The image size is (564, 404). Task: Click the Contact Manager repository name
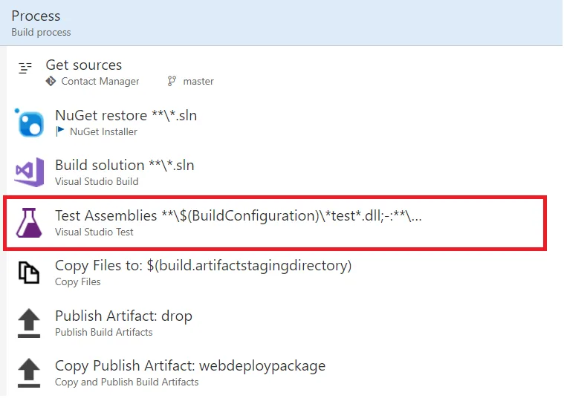(x=100, y=81)
